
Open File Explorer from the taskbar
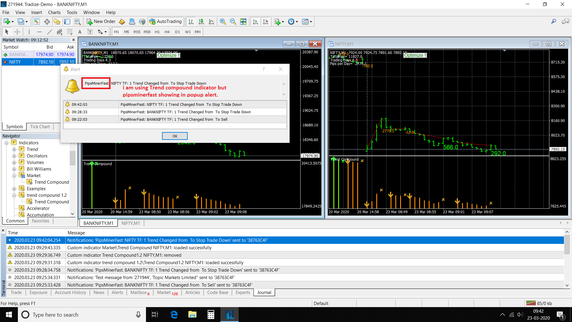pyautogui.click(x=192, y=315)
